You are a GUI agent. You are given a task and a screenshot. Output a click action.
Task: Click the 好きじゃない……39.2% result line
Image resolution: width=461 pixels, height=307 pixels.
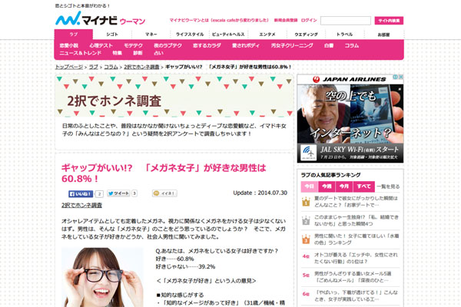tap(185, 267)
